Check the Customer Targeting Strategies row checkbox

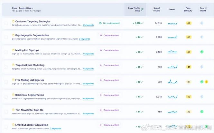(x=6, y=23)
